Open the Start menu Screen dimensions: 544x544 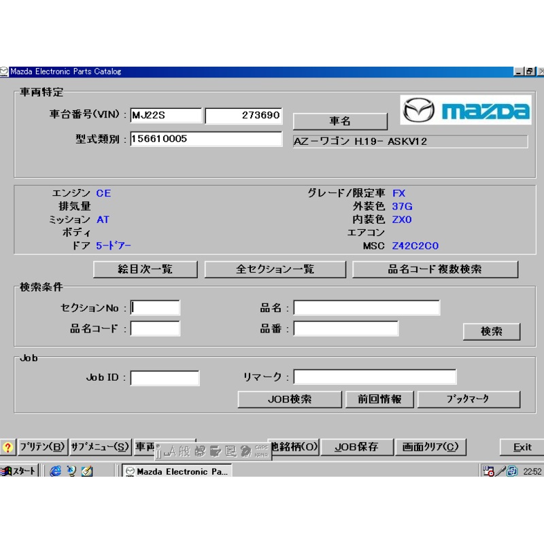pyautogui.click(x=18, y=471)
